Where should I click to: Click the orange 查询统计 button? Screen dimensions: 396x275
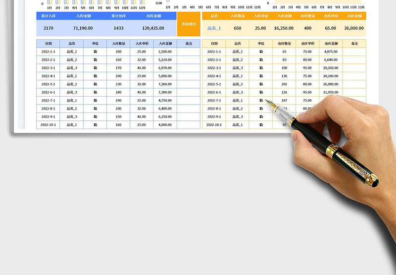189,24
